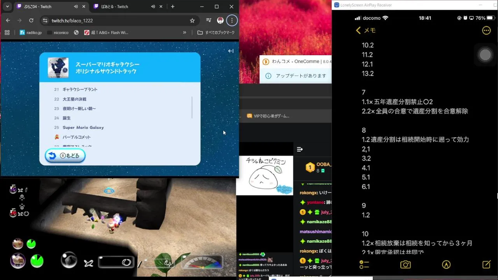This screenshot has width=498, height=280.
Task: Go forward in Chrome
Action: click(19, 20)
